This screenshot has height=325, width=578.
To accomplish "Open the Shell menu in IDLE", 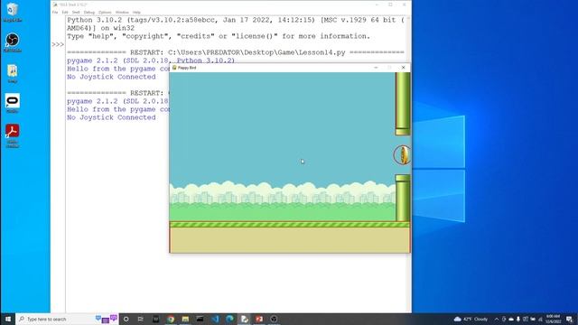I will click(x=76, y=12).
